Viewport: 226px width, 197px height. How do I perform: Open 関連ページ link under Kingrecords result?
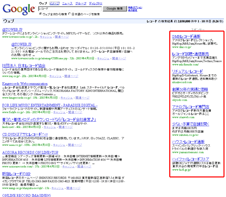[x=82, y=98]
